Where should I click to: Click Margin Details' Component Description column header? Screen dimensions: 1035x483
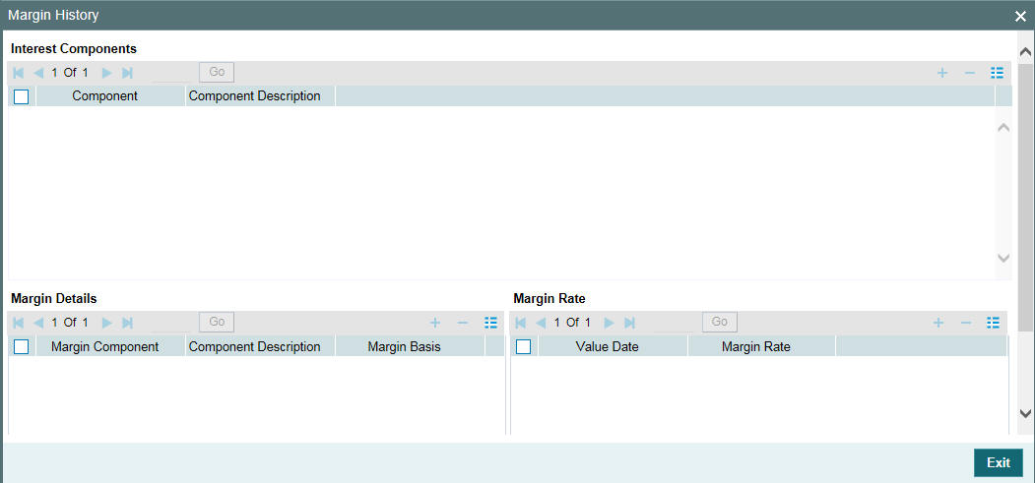click(x=261, y=346)
